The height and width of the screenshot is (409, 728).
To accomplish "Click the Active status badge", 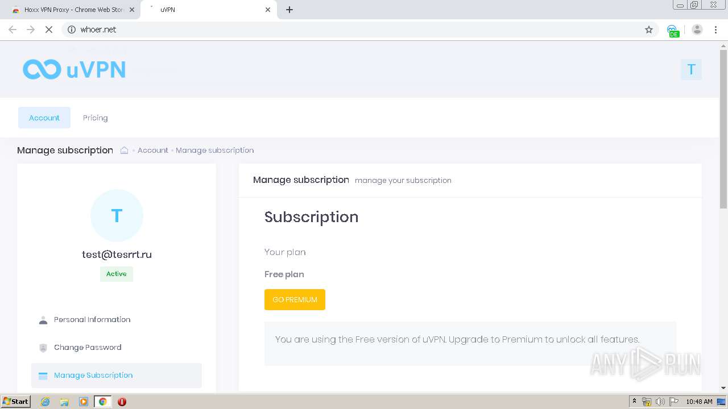I will pos(117,274).
